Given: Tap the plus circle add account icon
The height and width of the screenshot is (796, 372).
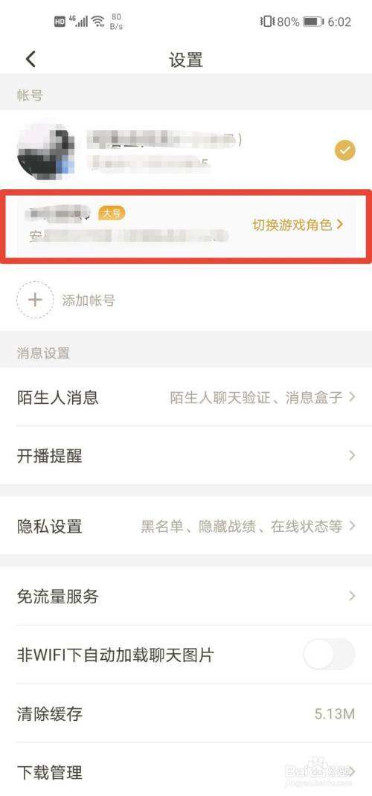Looking at the screenshot, I should [35, 300].
